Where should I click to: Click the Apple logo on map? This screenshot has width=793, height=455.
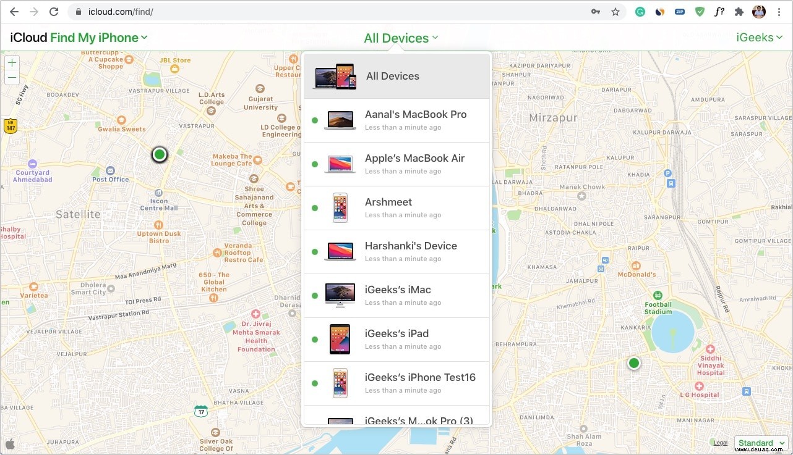(10, 443)
